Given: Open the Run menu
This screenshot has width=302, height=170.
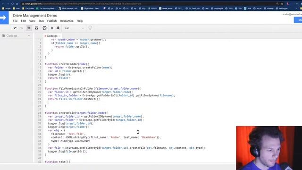Looking at the screenshot, I should [x=41, y=21].
